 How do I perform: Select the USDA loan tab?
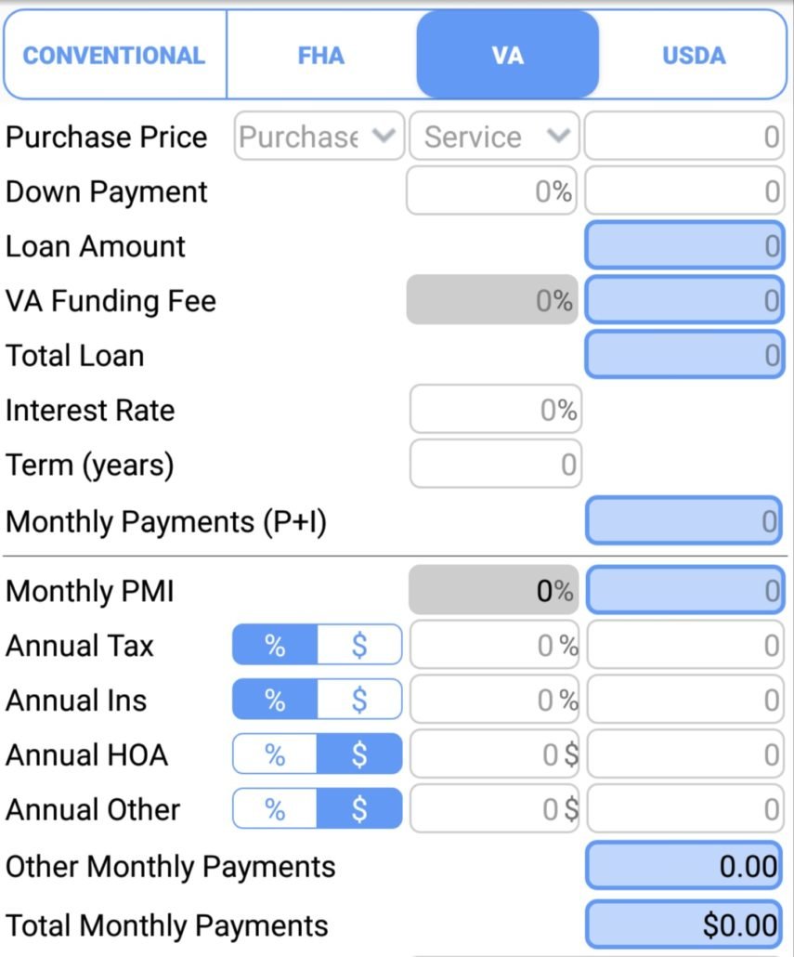tap(694, 56)
